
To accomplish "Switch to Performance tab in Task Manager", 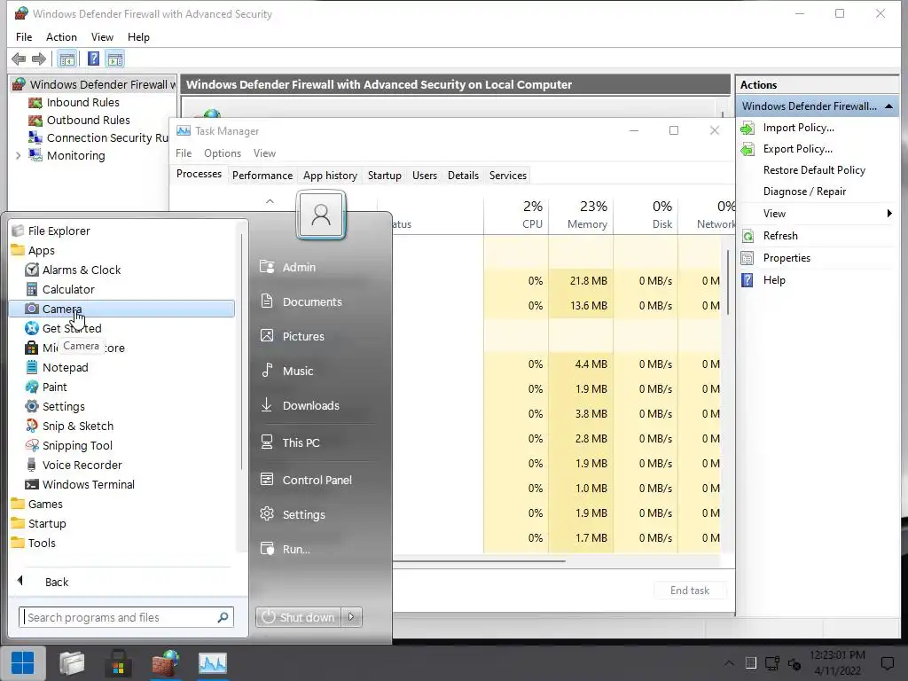I will click(262, 176).
